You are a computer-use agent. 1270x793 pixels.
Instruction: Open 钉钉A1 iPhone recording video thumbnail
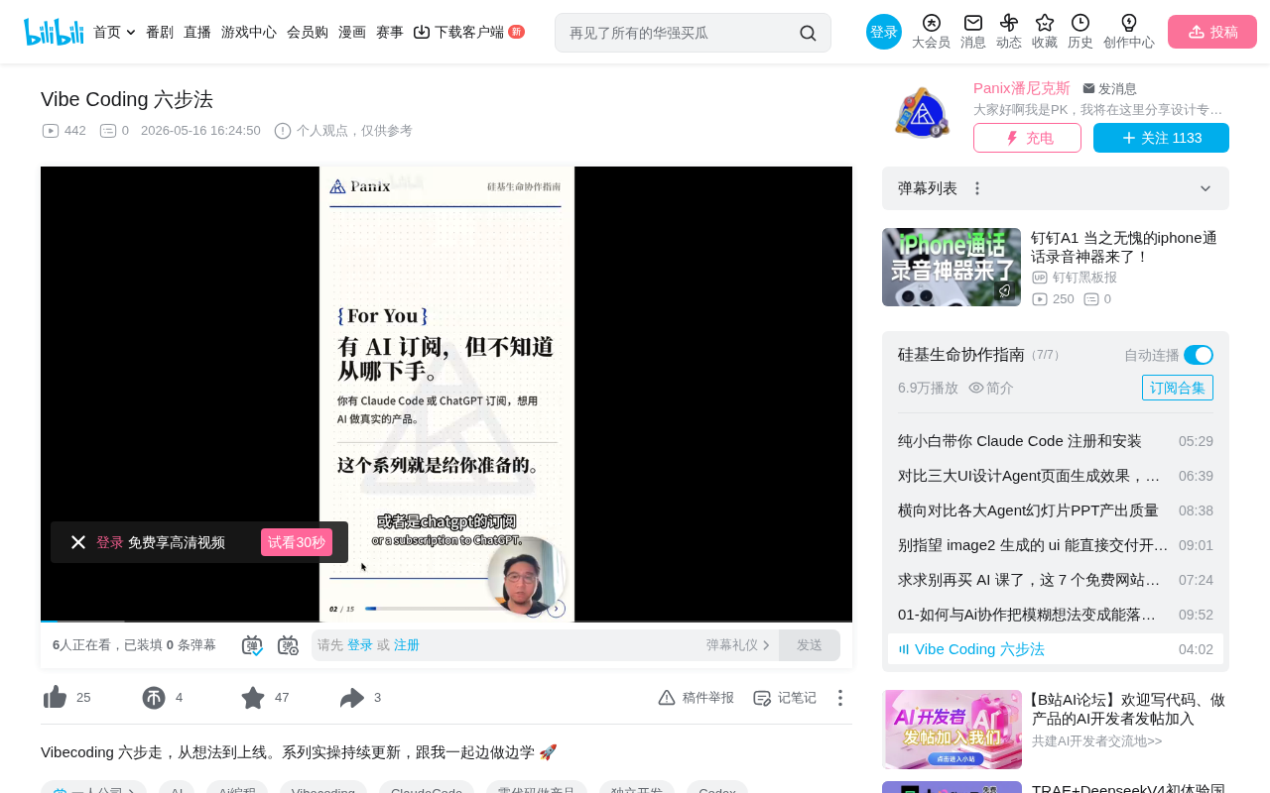[952, 267]
